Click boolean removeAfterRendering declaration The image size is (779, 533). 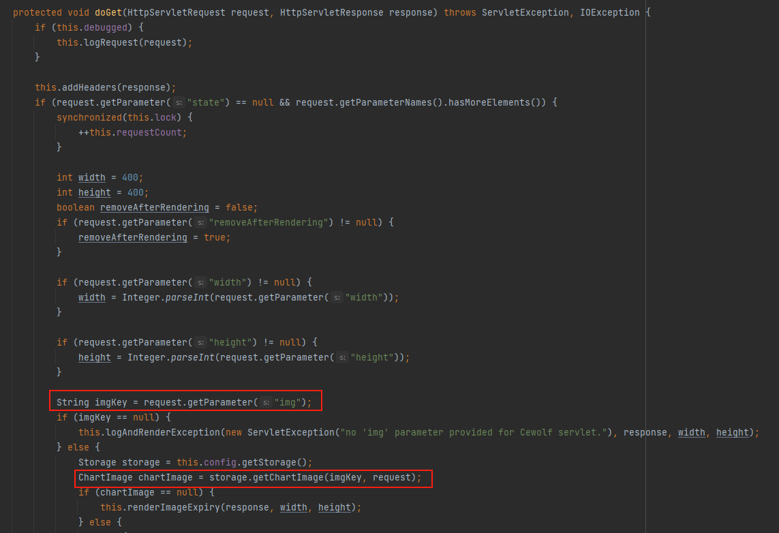tap(157, 207)
